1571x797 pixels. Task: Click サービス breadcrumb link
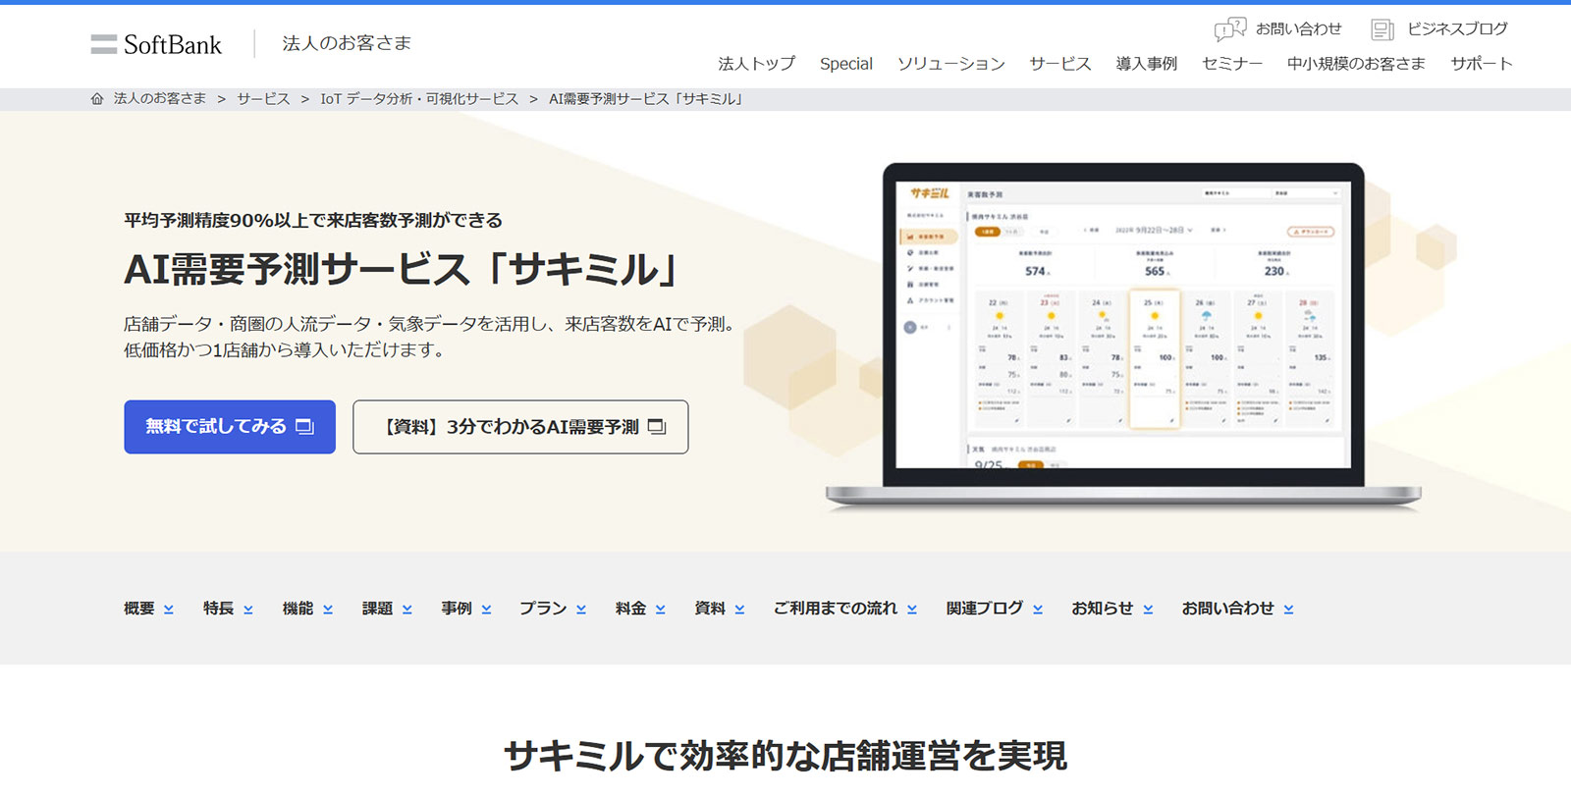(263, 99)
